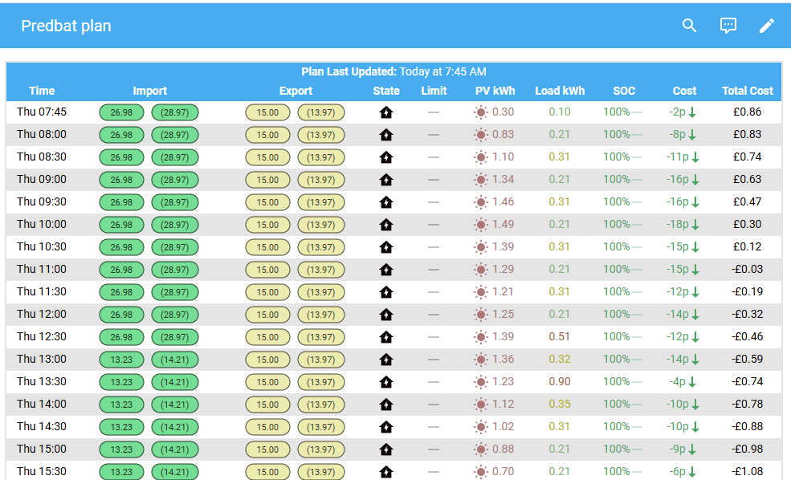
Task: Click the down arrow in Thu 11:00 cost cell
Action: (695, 270)
